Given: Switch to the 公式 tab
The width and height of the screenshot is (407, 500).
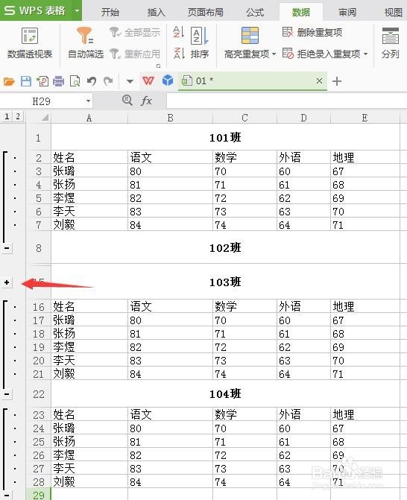Looking at the screenshot, I should coord(255,13).
